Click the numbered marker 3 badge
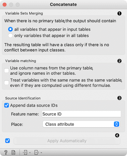 click(119, 98)
